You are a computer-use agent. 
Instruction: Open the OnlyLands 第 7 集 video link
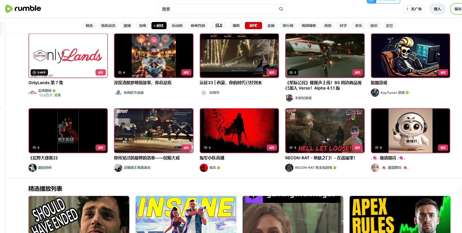[x=46, y=83]
